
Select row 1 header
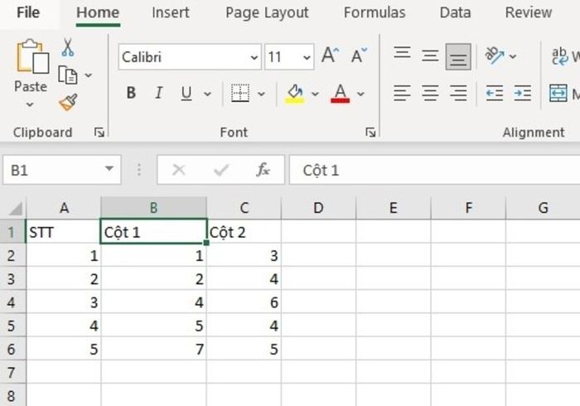(x=12, y=232)
